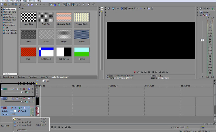
Task: Select Solid Color generator
Action: pos(8,23)
